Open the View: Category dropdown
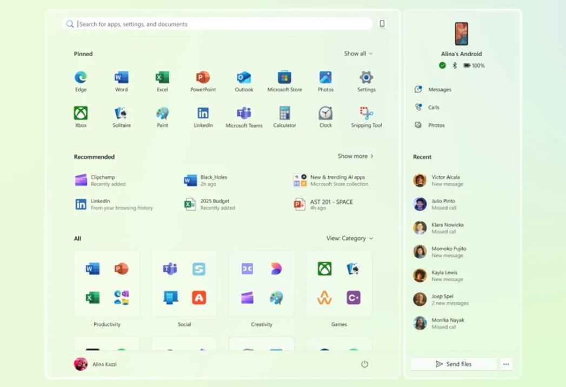Screen dimensions: 566x387 tap(349, 238)
